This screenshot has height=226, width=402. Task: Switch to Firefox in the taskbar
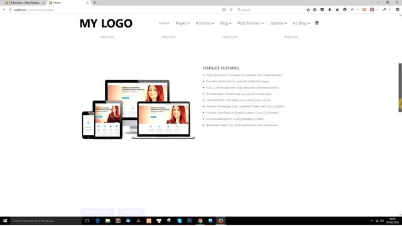click(x=220, y=220)
